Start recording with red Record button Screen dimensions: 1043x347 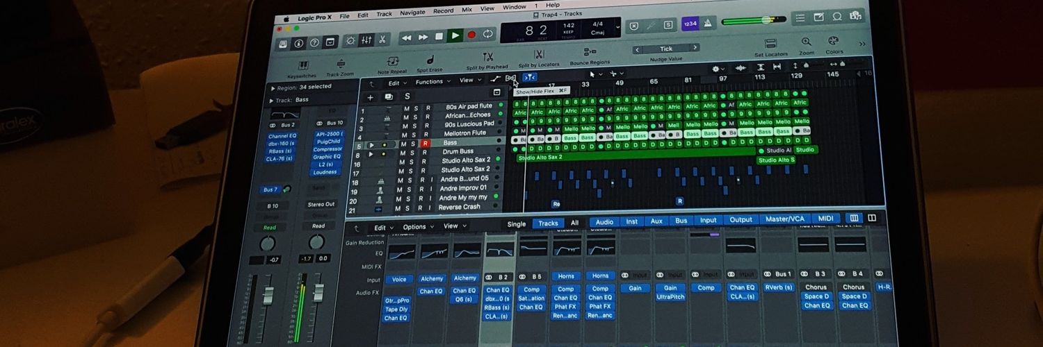(471, 35)
